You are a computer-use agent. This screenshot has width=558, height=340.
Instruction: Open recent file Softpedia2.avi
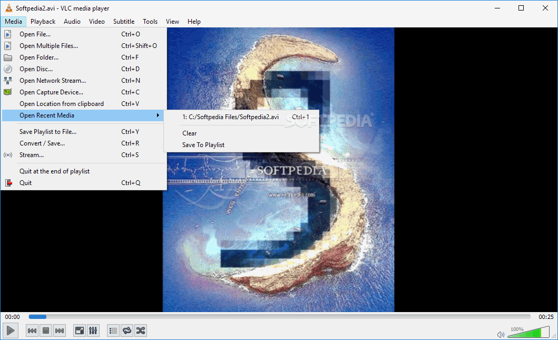(242, 117)
